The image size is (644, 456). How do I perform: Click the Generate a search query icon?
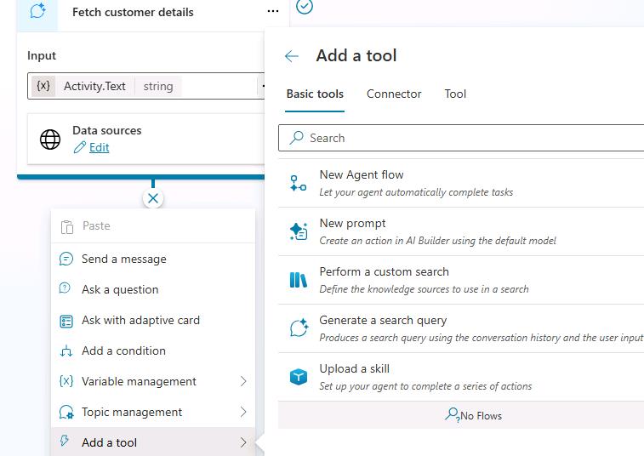(299, 328)
